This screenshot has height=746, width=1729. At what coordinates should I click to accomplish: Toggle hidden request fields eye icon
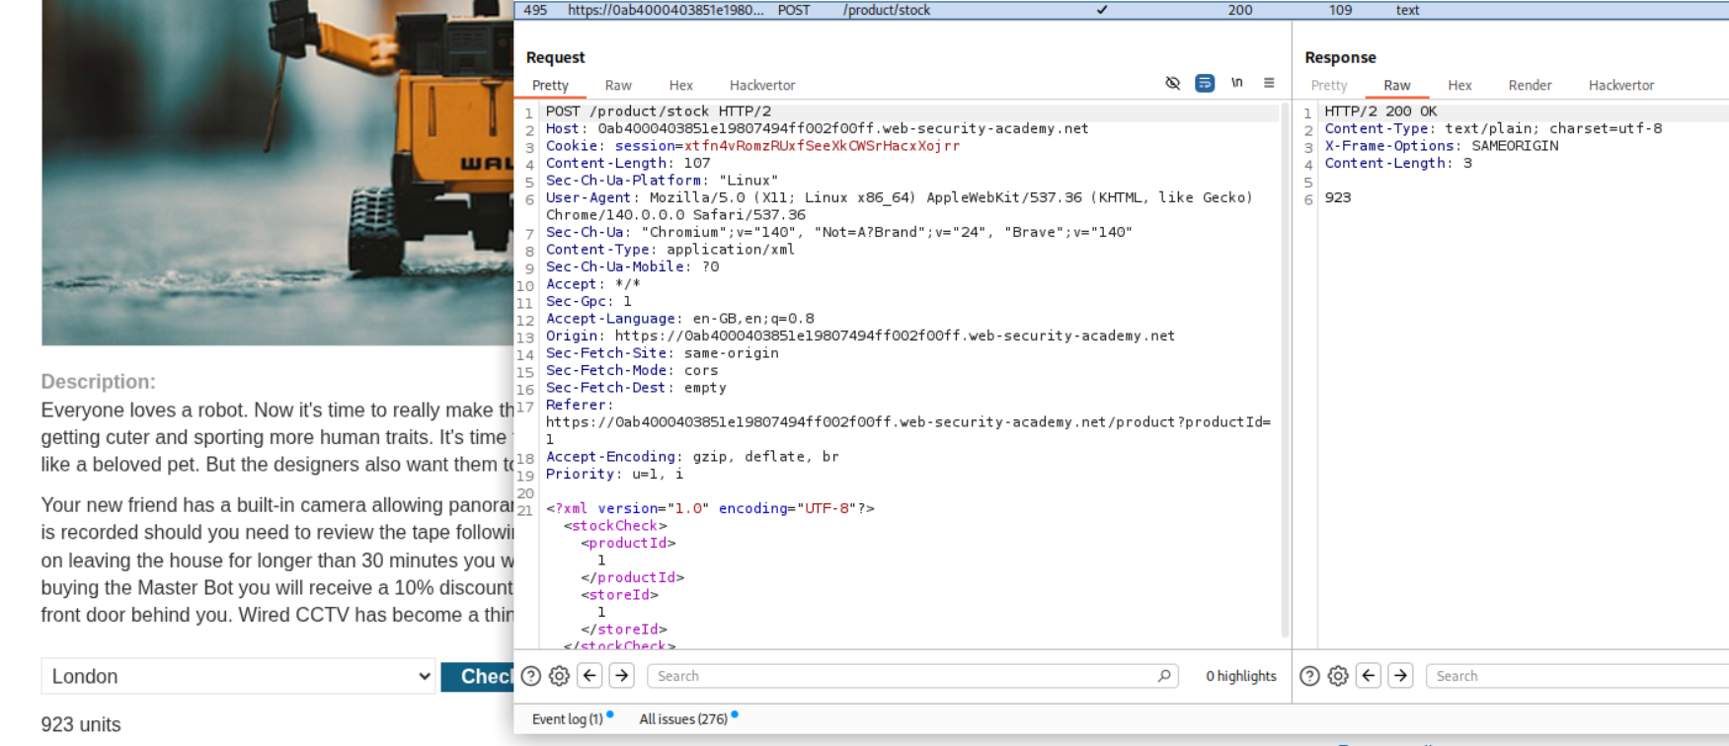click(x=1173, y=83)
